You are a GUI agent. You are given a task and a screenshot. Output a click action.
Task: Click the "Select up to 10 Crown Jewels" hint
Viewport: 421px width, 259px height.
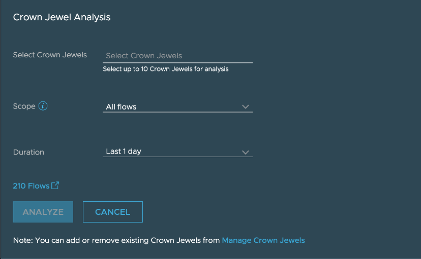pos(166,69)
